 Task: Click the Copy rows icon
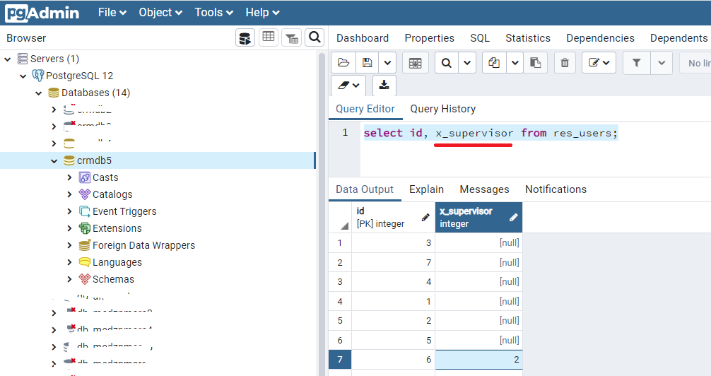494,63
